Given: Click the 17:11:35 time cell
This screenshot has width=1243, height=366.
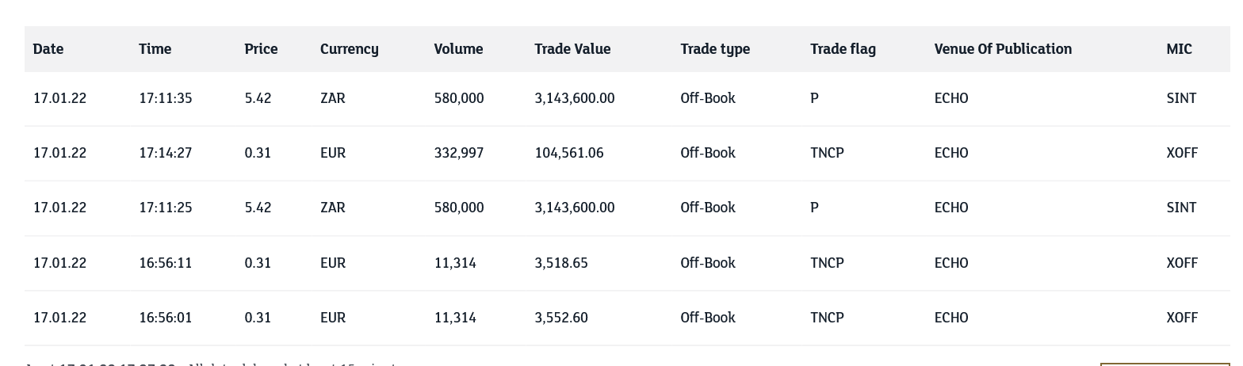Looking at the screenshot, I should click(165, 98).
